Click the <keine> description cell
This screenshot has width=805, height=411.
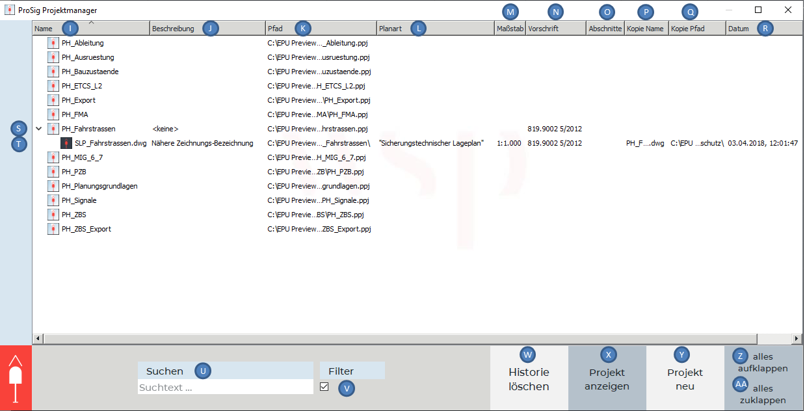click(x=165, y=129)
